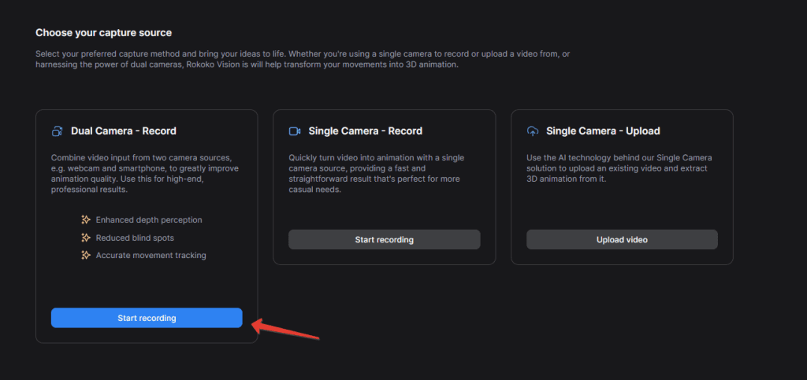Viewport: 807px width, 380px height.
Task: Click the Choose your capture source heading
Action: click(103, 33)
